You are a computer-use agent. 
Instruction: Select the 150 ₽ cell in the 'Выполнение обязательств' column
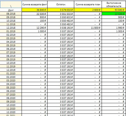[x=114, y=21]
